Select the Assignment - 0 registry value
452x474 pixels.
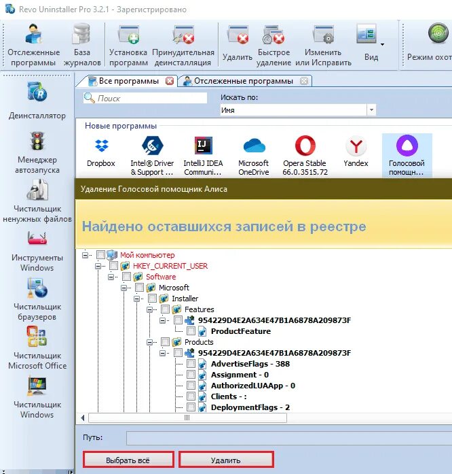tap(240, 375)
